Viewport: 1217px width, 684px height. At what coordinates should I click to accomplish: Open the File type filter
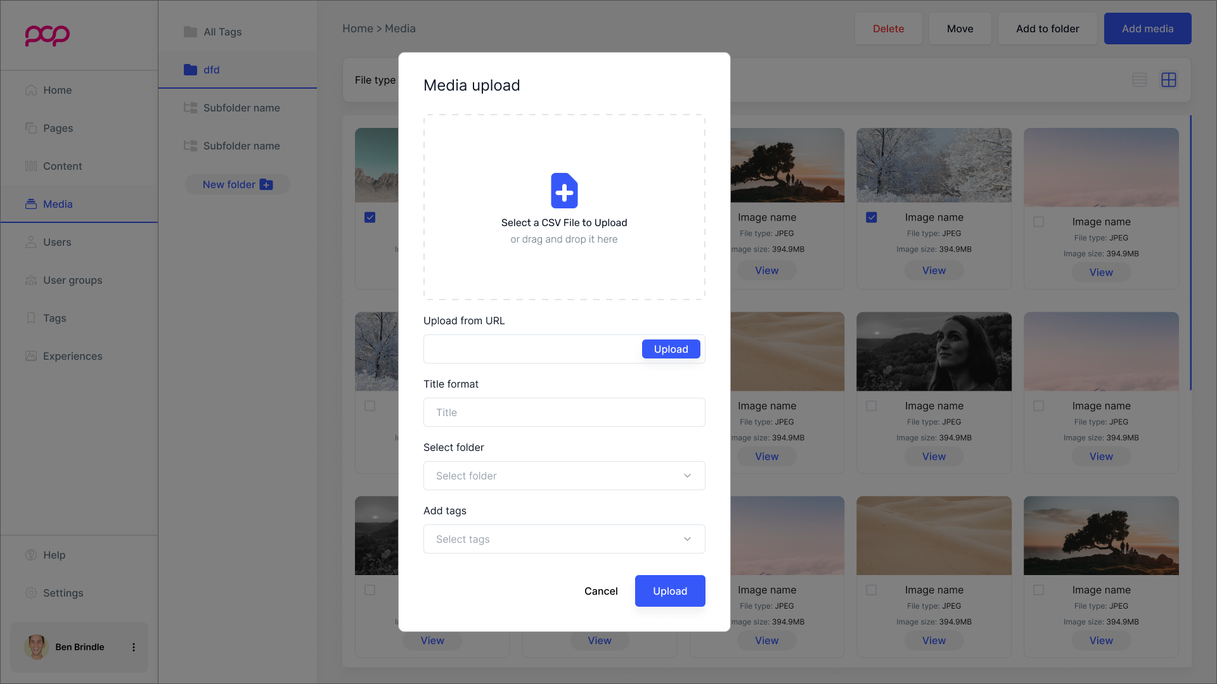coord(375,80)
